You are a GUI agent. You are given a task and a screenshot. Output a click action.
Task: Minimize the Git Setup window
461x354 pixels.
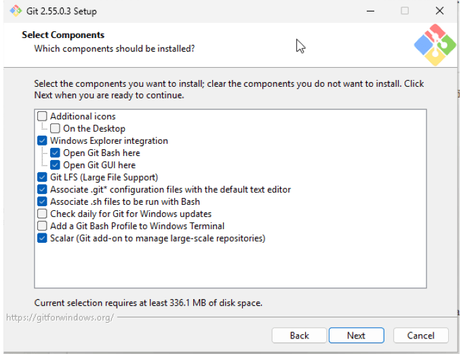click(x=370, y=11)
